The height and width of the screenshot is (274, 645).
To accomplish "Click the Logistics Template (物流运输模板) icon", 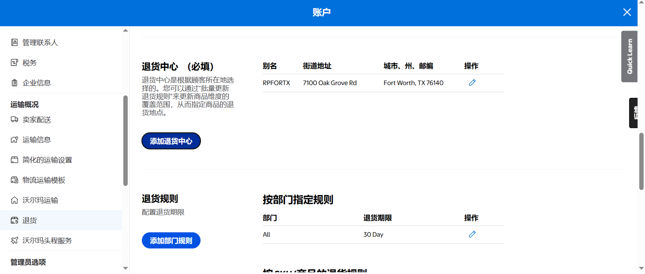I will pyautogui.click(x=15, y=180).
